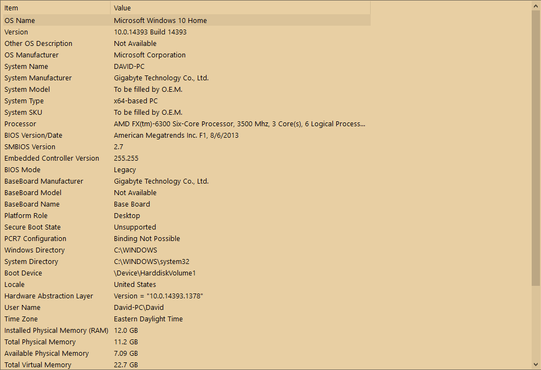Select the Locale row
This screenshot has width=541, height=370.
pyautogui.click(x=187, y=285)
